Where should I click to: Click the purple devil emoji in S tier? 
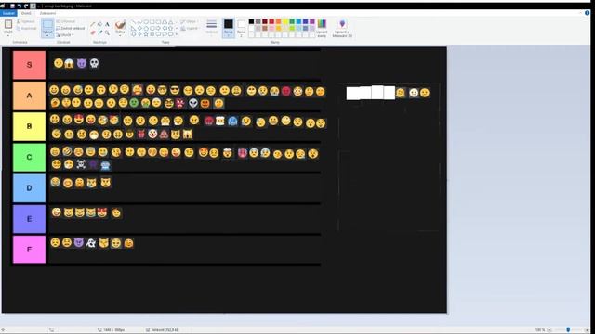[82, 63]
